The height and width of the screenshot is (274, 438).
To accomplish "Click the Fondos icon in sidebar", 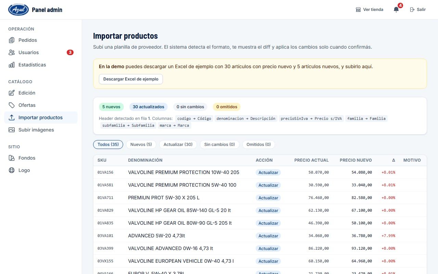I will click(12, 158).
